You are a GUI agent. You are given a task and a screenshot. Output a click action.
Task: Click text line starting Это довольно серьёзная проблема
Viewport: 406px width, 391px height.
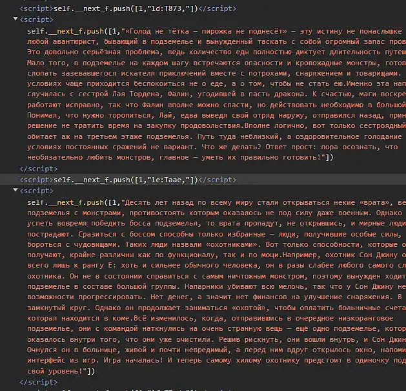coord(216,52)
